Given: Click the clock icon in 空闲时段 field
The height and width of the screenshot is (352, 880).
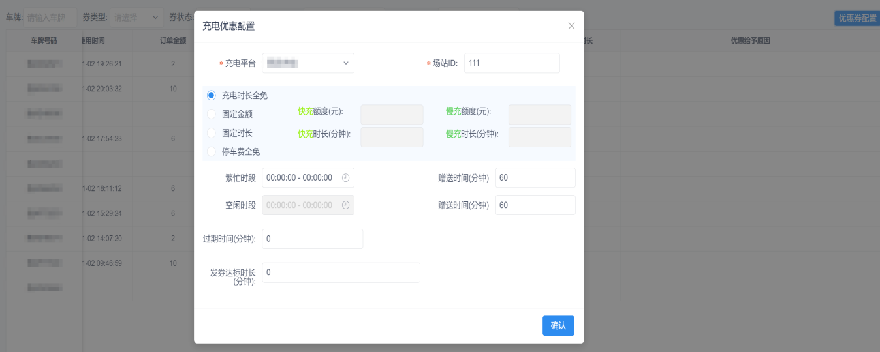Looking at the screenshot, I should point(345,205).
